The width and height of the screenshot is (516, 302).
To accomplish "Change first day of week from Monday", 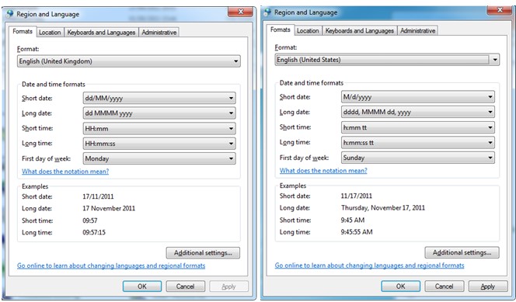I will [x=159, y=158].
